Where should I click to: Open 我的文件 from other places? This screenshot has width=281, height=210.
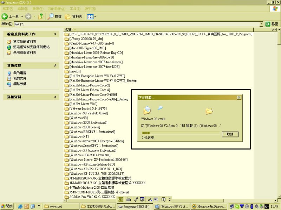click(20, 78)
